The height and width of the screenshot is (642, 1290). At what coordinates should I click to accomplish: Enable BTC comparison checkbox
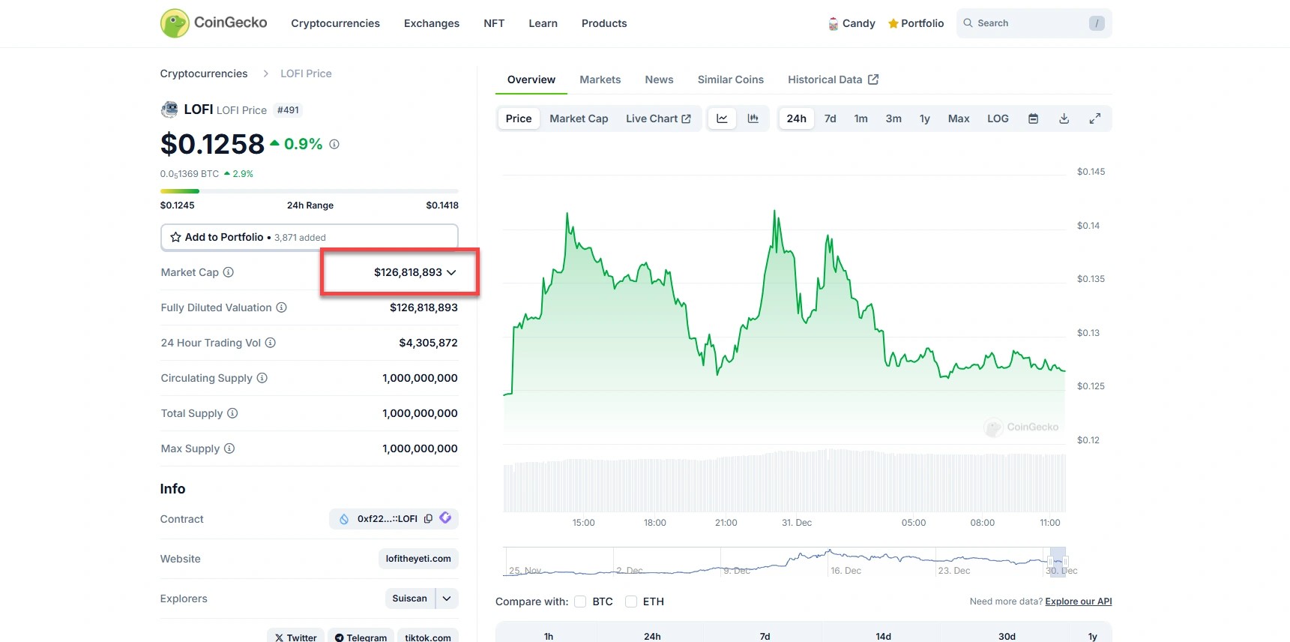[580, 601]
